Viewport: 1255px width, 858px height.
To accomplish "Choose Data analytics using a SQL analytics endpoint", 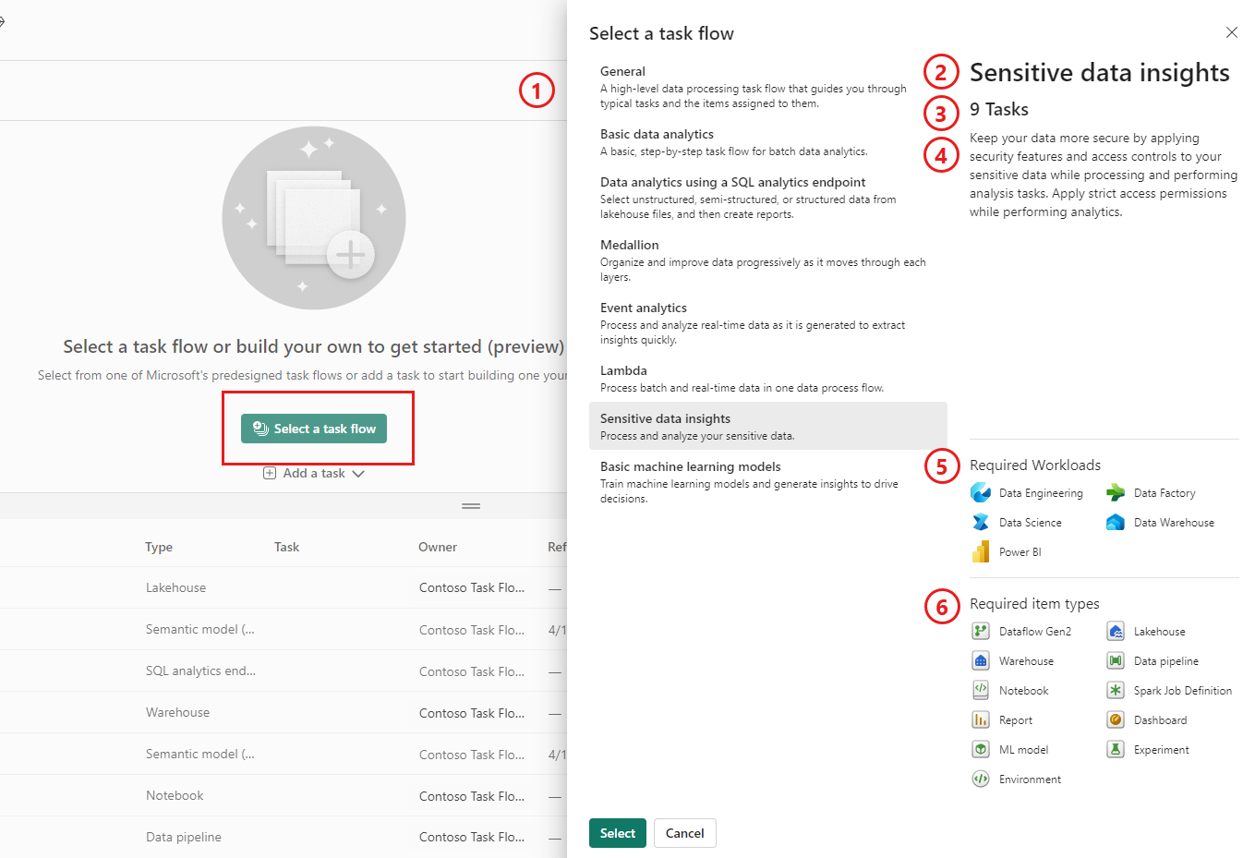I will pyautogui.click(x=768, y=198).
